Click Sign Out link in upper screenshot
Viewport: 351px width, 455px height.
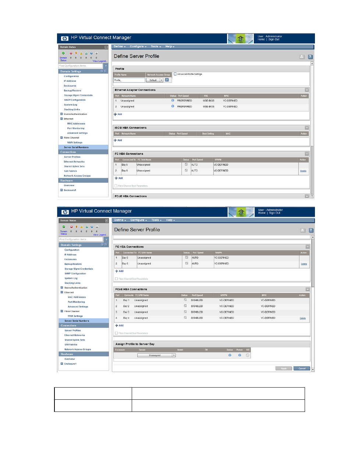pyautogui.click(x=274, y=39)
